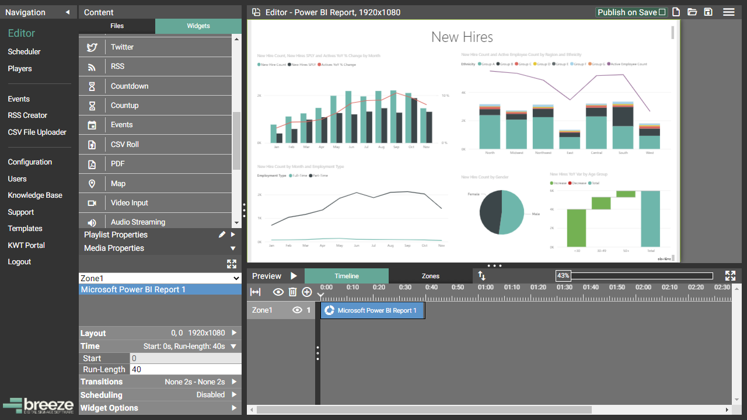
Task: Expand the Scheduling section arrow
Action: [233, 395]
